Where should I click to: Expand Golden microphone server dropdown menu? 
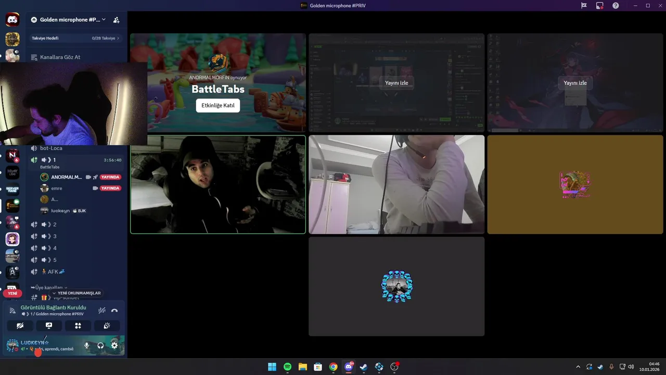(104, 20)
